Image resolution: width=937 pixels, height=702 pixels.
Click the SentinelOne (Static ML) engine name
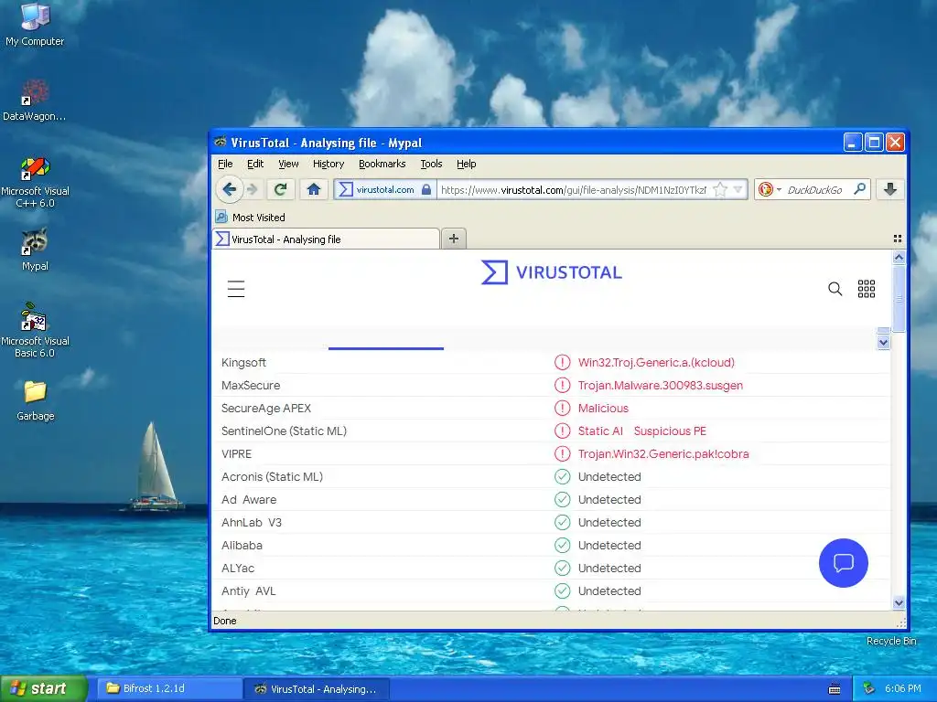pyautogui.click(x=284, y=431)
